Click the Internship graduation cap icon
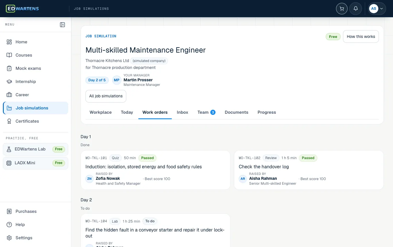The height and width of the screenshot is (247, 393). pos(9,82)
